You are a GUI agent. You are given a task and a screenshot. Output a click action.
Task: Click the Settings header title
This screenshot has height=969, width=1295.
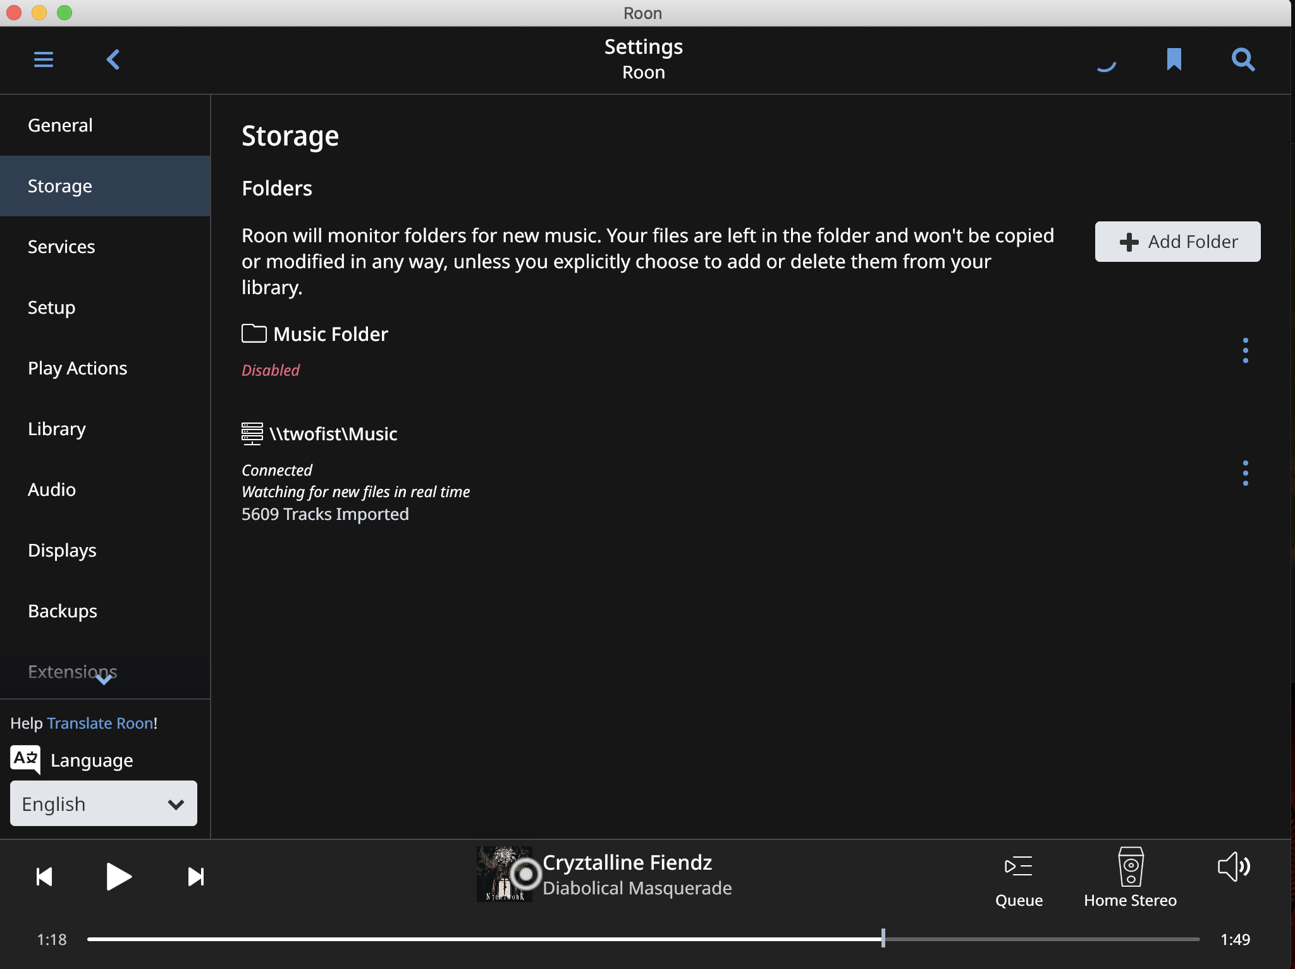point(643,47)
